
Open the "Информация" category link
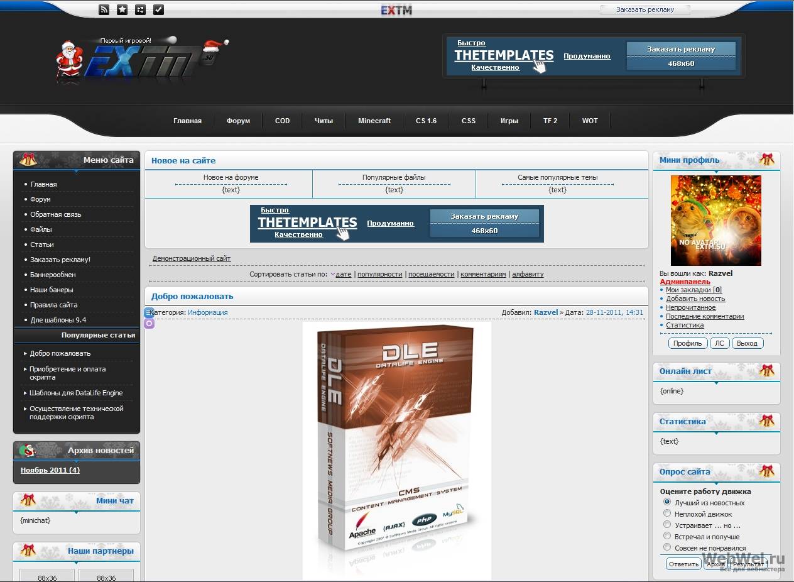207,312
